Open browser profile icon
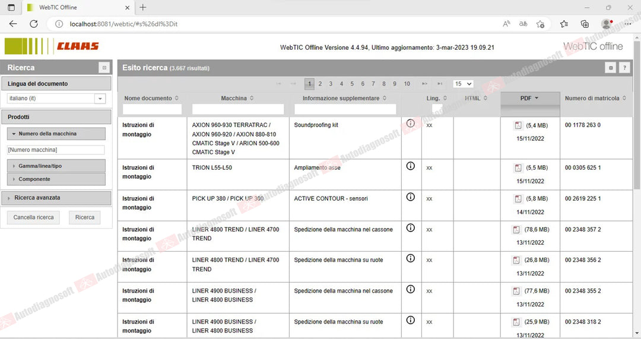The height and width of the screenshot is (339, 641). [607, 24]
